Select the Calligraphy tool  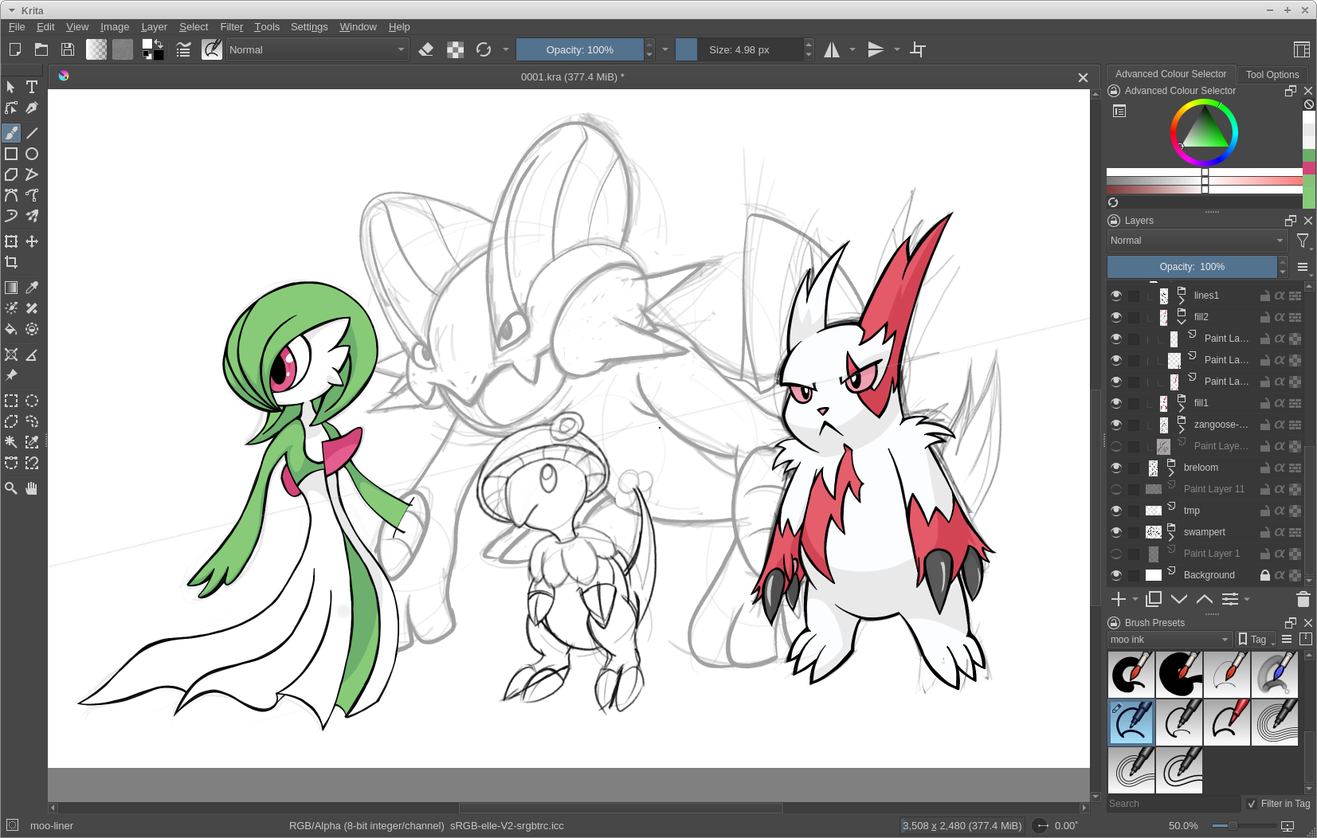(x=32, y=108)
